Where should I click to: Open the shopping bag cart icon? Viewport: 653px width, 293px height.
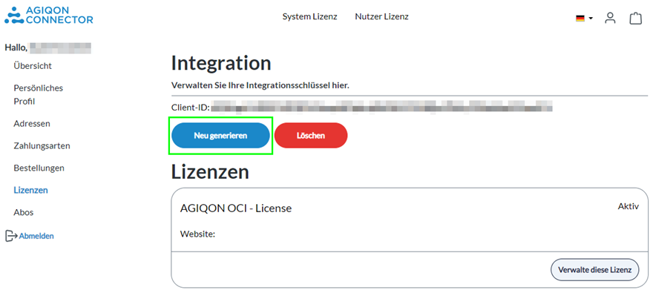click(x=635, y=19)
